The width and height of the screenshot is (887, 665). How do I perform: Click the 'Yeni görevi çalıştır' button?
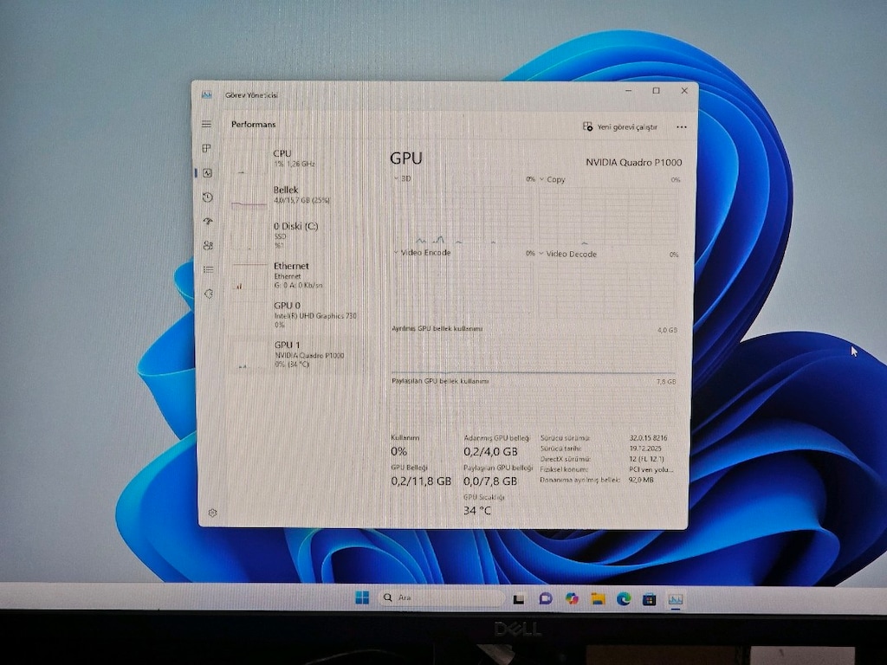[620, 126]
